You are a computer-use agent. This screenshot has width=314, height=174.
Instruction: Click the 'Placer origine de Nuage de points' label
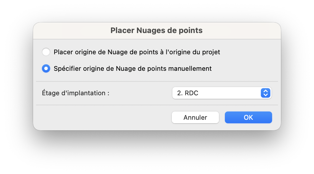coord(137,52)
